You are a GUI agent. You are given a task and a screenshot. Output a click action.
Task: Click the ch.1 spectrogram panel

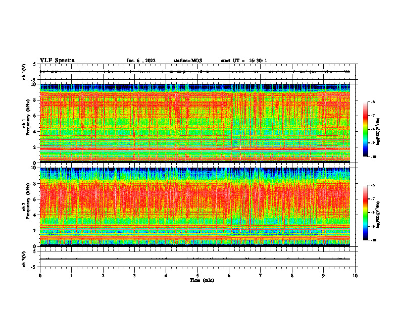[195, 123]
